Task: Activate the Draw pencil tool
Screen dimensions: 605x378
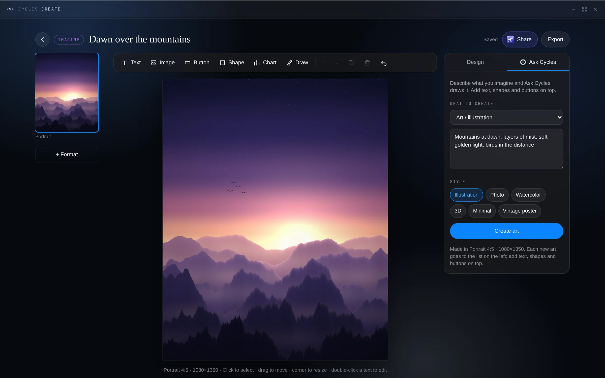Action: point(297,62)
